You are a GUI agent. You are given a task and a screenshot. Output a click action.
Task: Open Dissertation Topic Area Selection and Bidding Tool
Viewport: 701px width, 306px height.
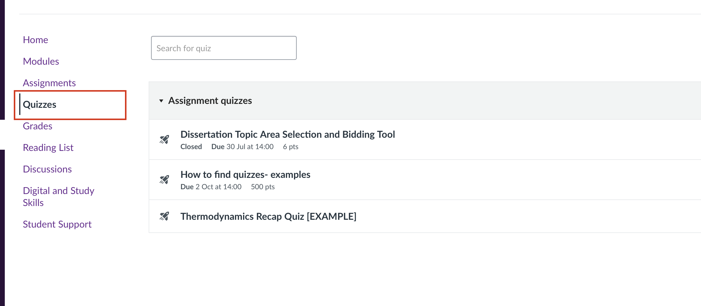(287, 134)
